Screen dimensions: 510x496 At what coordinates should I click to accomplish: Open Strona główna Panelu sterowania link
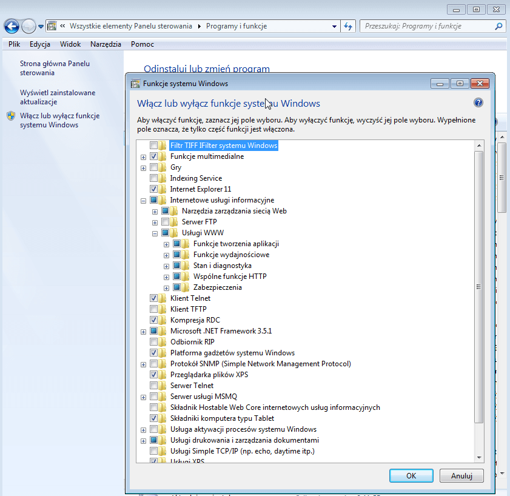coord(55,69)
